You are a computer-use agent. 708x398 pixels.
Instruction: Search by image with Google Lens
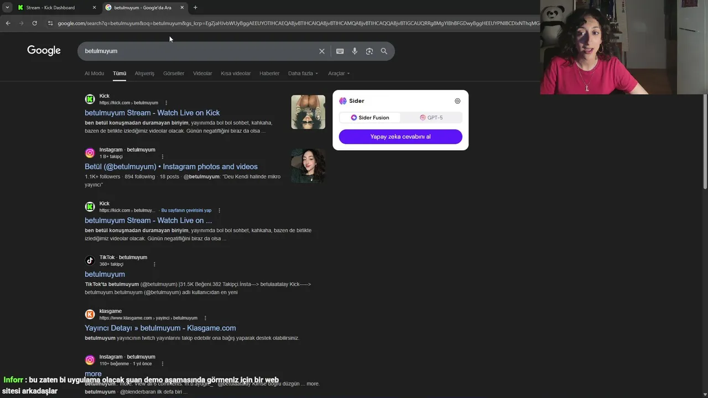(x=369, y=51)
